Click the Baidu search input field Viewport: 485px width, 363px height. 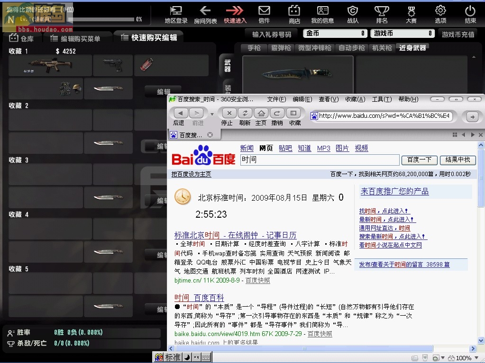click(x=320, y=160)
